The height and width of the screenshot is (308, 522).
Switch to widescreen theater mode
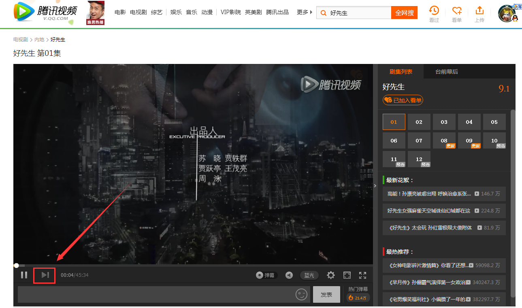347,275
